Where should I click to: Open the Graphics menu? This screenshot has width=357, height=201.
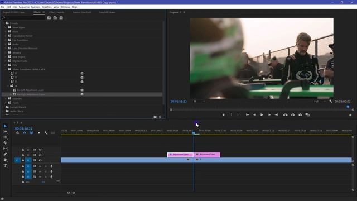(x=47, y=7)
